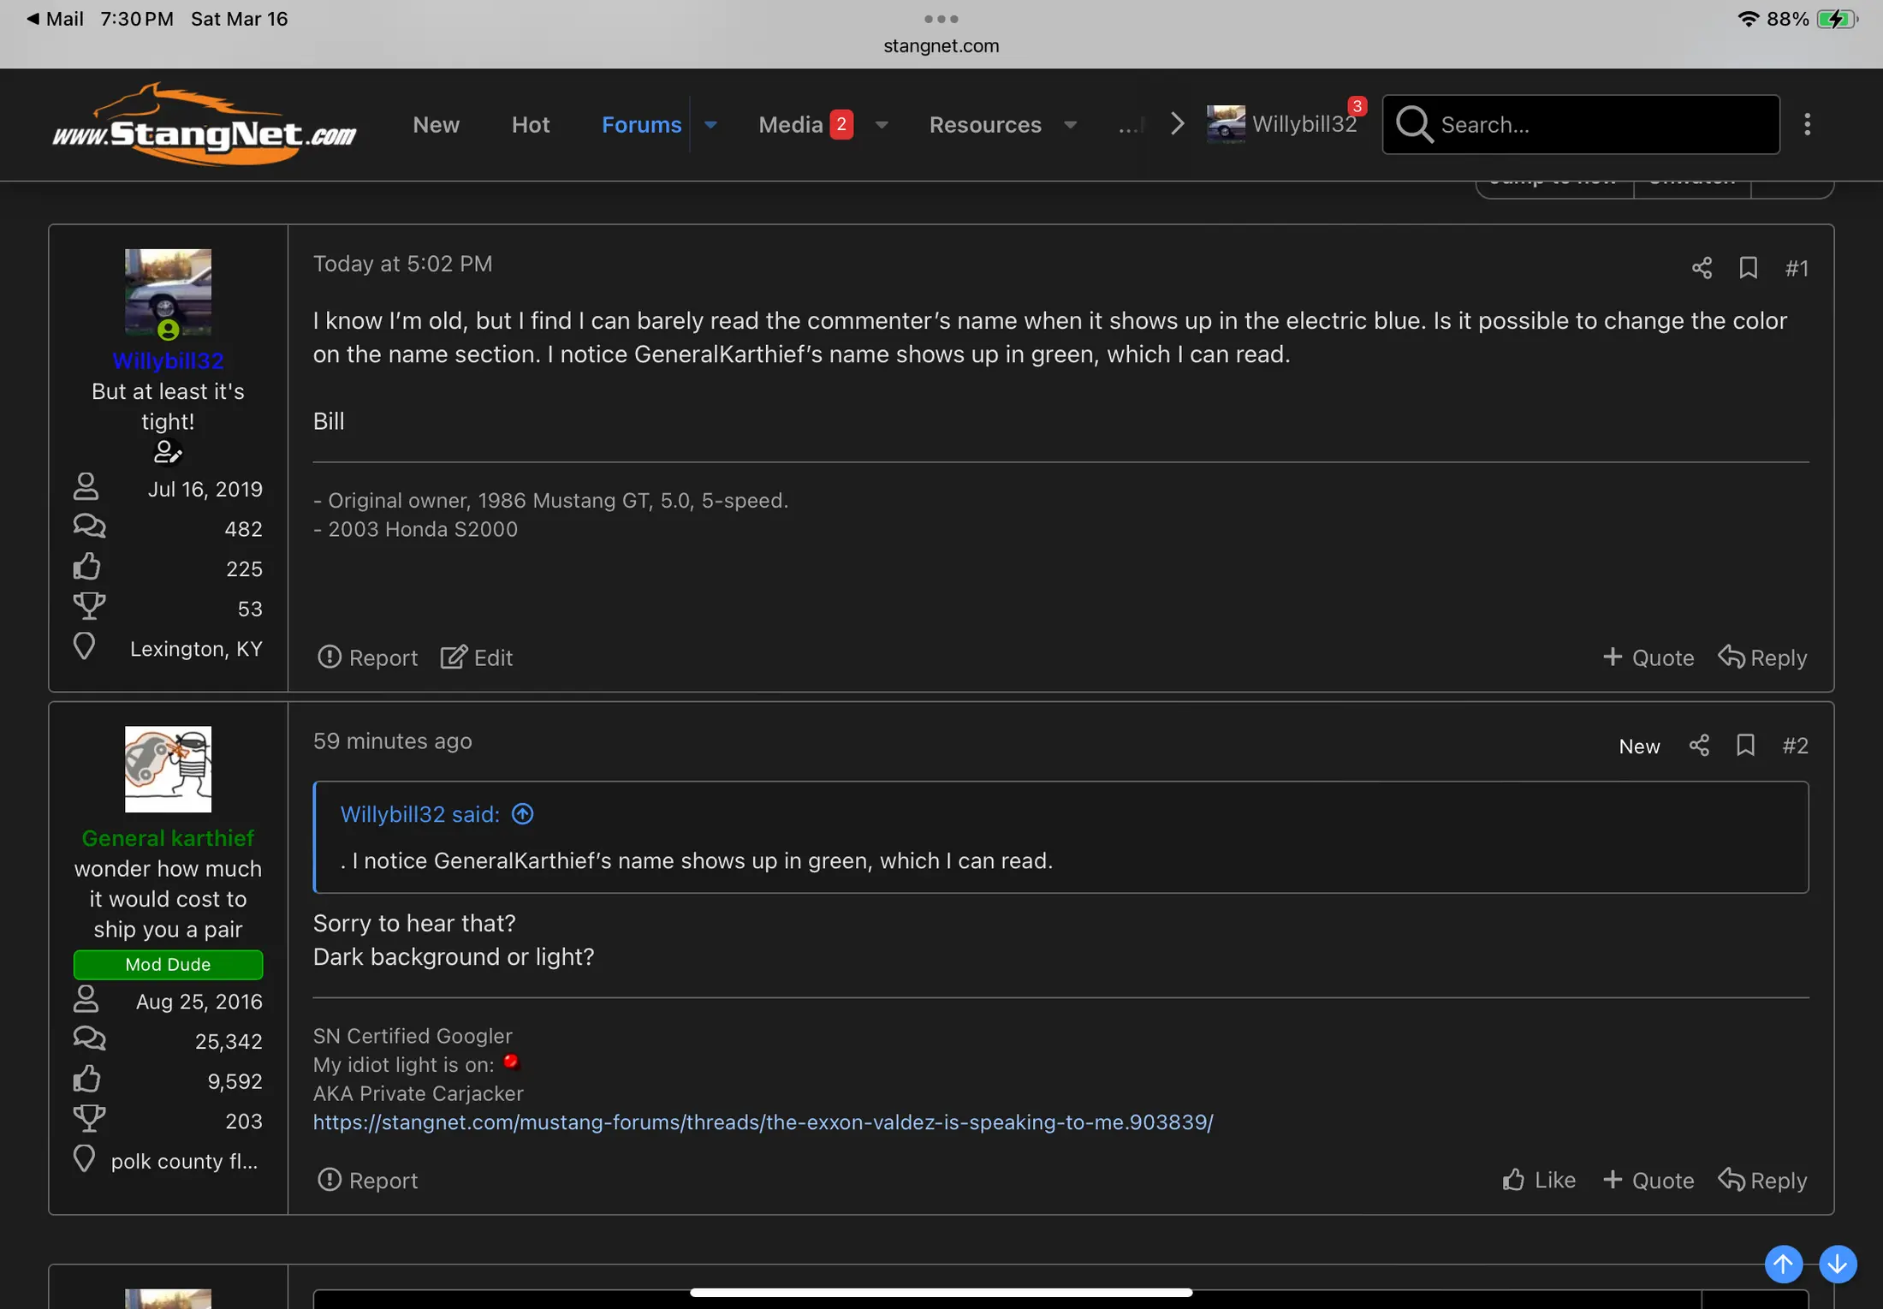The image size is (1883, 1309).
Task: Open Safari multitasking three-dots at top
Action: pyautogui.click(x=941, y=18)
